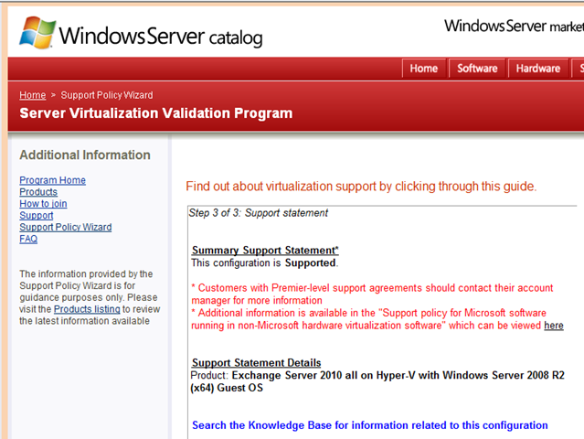Click the Home breadcrumb link
Image resolution: width=584 pixels, height=439 pixels.
33,95
